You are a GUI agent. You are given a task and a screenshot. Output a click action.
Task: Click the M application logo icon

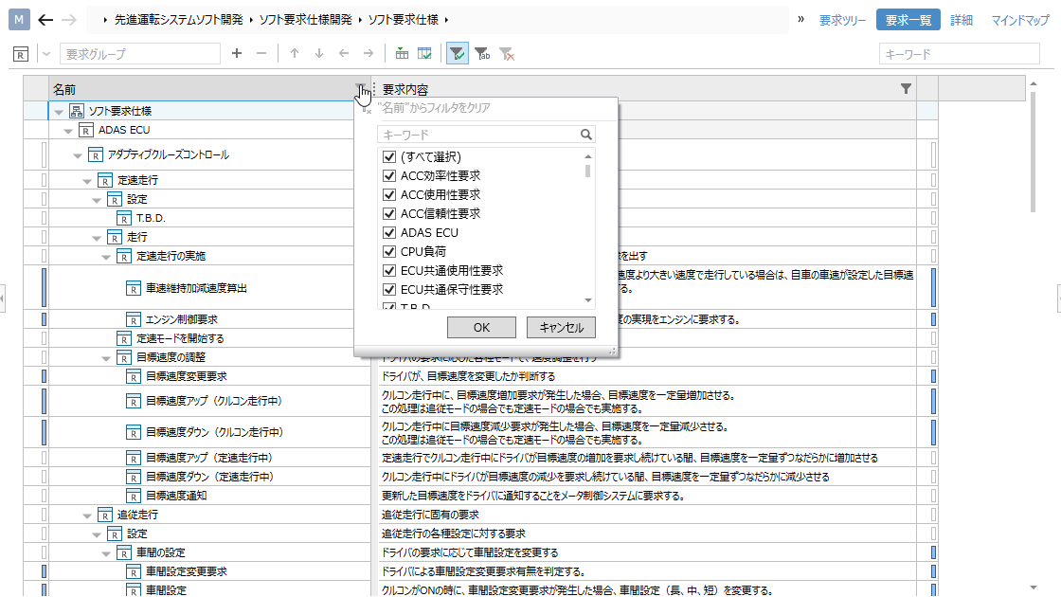tap(19, 20)
